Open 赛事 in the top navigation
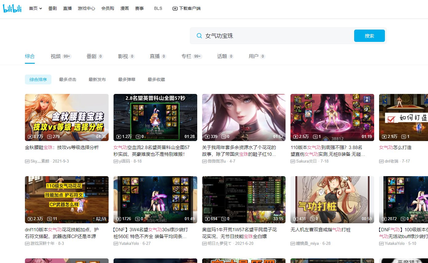428x263 pixels. point(139,8)
